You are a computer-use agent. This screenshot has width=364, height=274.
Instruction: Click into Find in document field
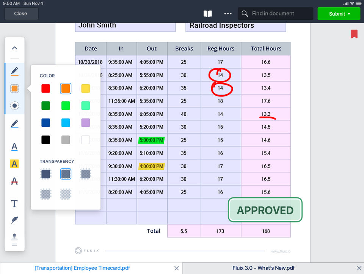click(276, 14)
